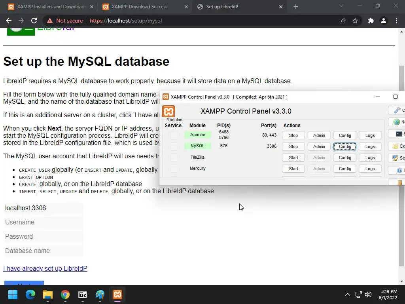Click the XAMPP icon in the taskbar

coord(117,294)
